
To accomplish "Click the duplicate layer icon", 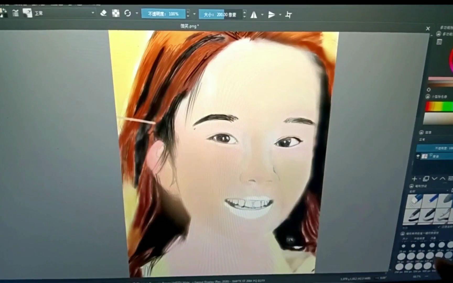I will coord(426,179).
